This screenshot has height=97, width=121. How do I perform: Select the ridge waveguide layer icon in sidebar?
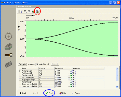[x=8, y=46]
